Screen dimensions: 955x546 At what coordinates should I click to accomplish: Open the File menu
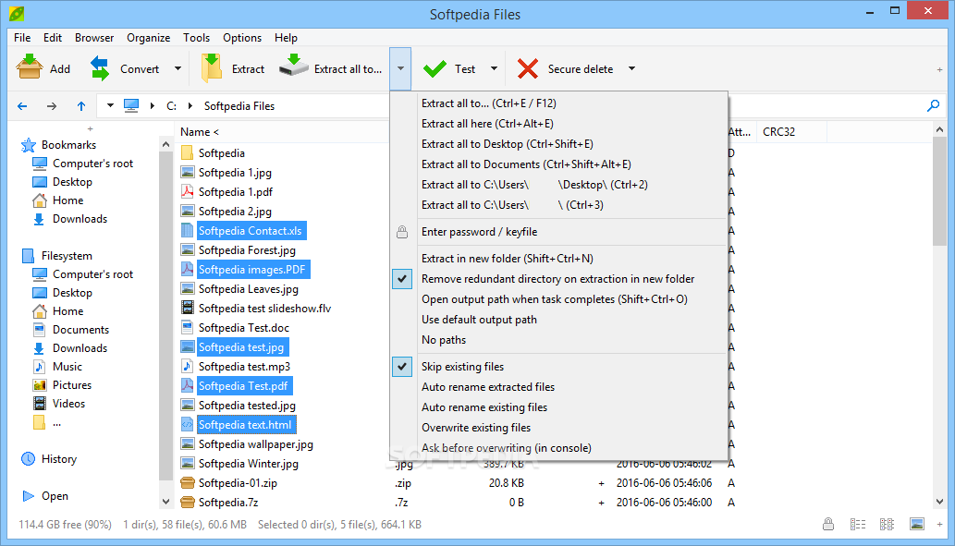[22, 38]
